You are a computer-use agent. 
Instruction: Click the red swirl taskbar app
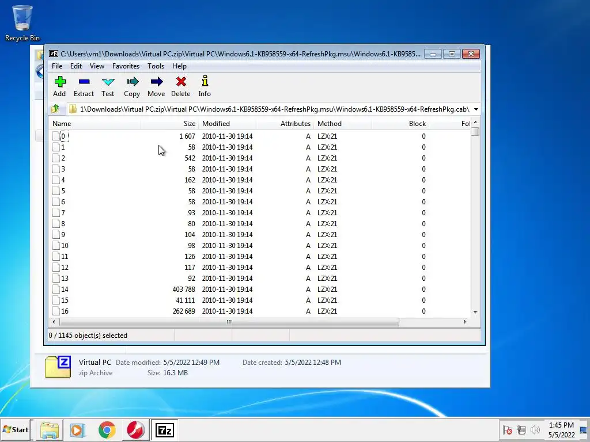tap(135, 430)
